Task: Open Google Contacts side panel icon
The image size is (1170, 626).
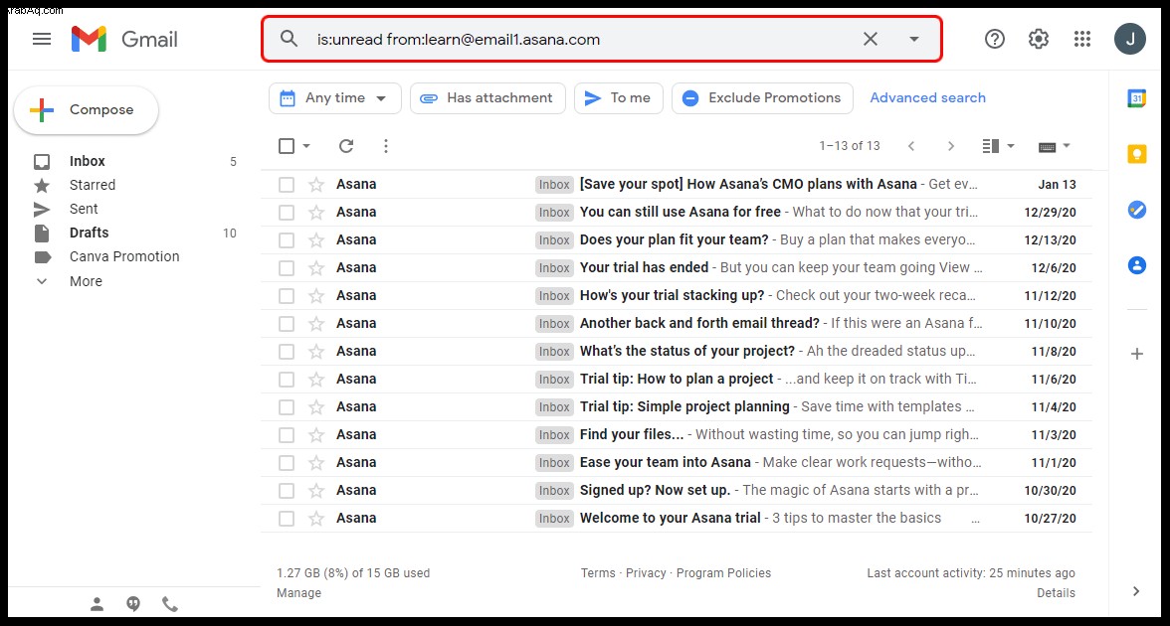Action: [x=1136, y=265]
